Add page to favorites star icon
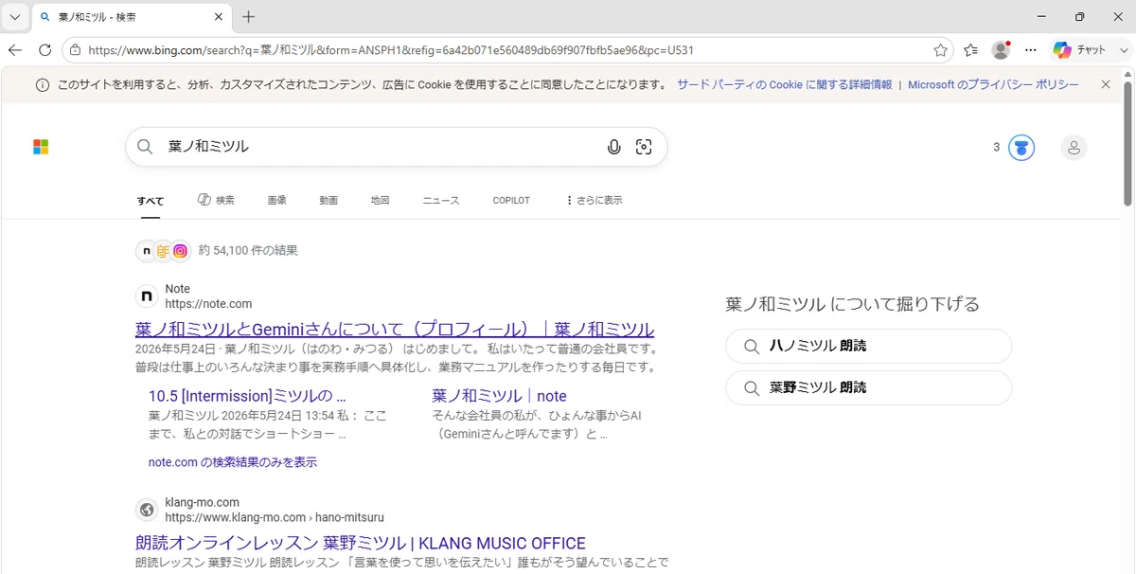 (940, 50)
